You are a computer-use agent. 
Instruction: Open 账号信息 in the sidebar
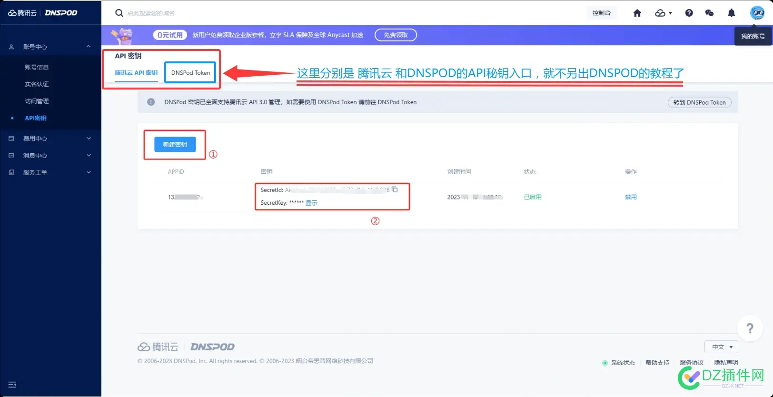[x=37, y=67]
